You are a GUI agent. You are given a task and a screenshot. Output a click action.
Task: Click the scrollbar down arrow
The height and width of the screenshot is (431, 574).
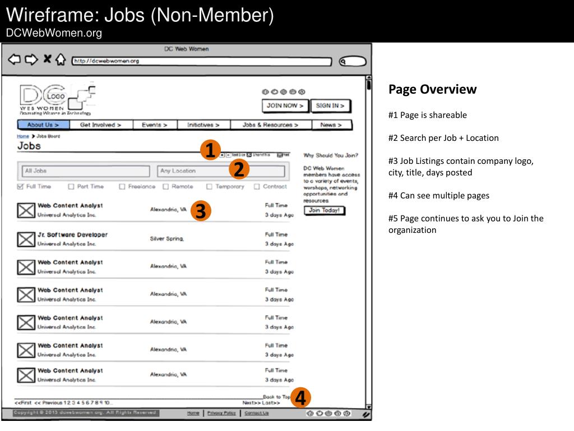[369, 407]
